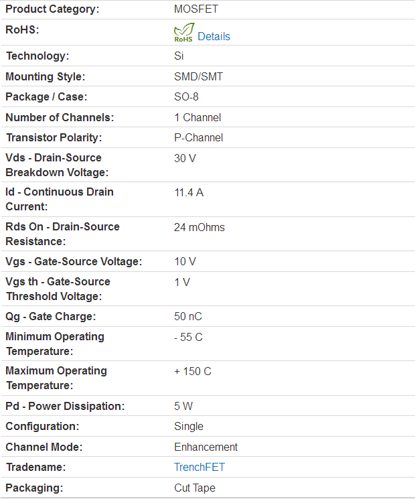Image resolution: width=415 pixels, height=499 pixels.
Task: Select the Transistor Polarity label
Action: (x=54, y=137)
